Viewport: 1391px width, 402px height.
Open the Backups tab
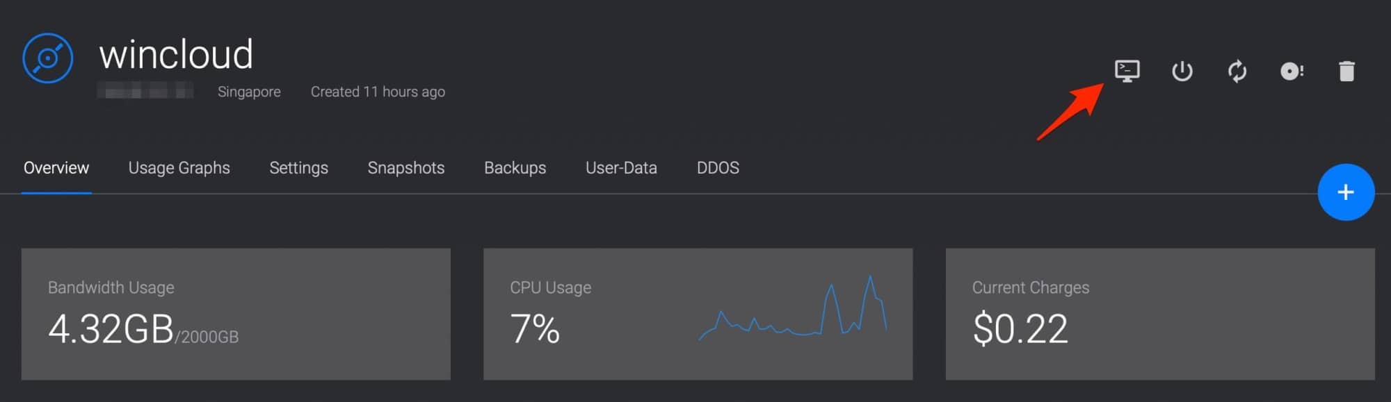coord(515,168)
